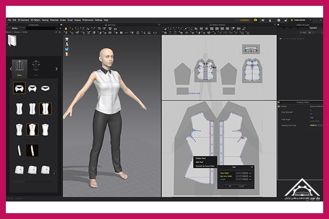The image size is (329, 219).
Task: Select the Blocks tab in the Configurator
Action: tap(15, 28)
